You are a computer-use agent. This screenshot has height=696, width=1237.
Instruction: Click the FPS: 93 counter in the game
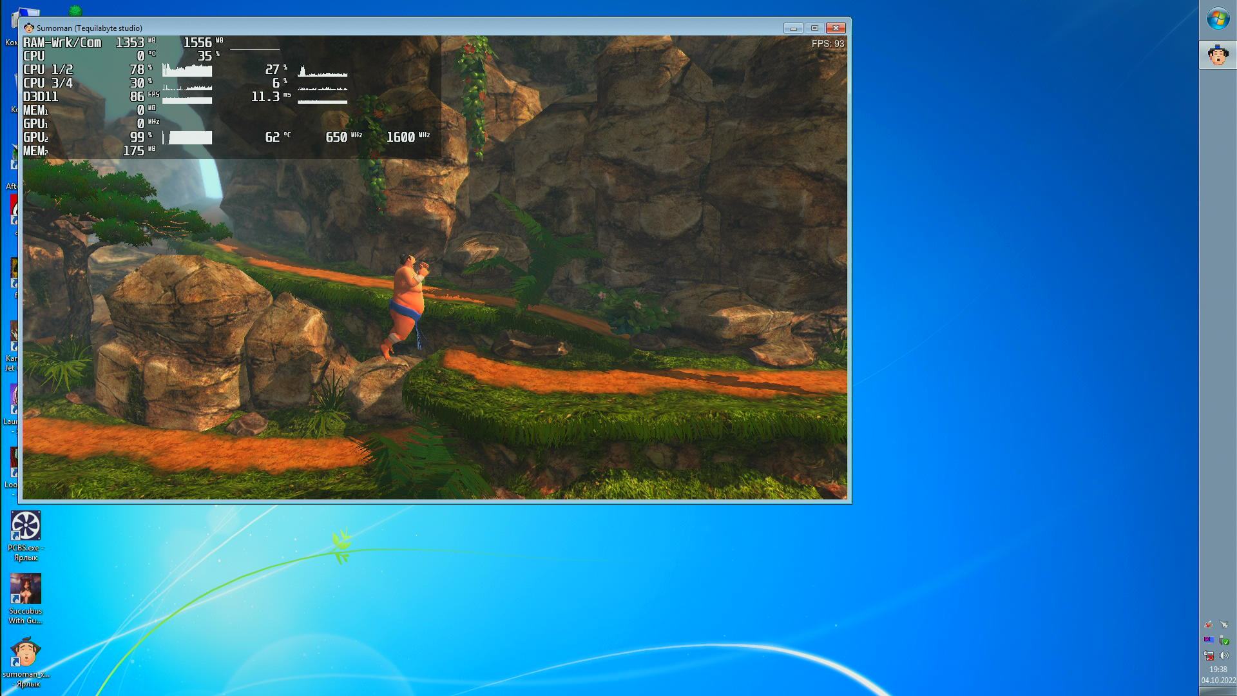pos(827,44)
